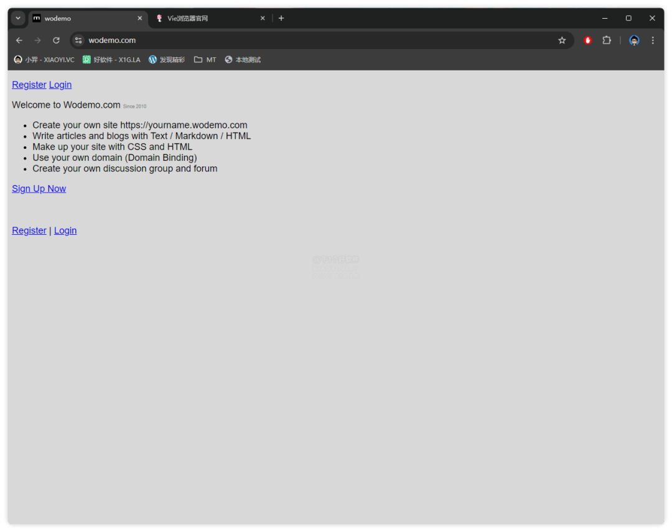The width and height of the screenshot is (672, 532).
Task: Open the Extensions puzzle icon
Action: tap(607, 40)
